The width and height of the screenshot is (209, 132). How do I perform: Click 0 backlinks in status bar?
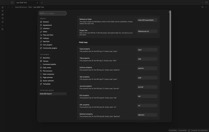[x=173, y=130]
